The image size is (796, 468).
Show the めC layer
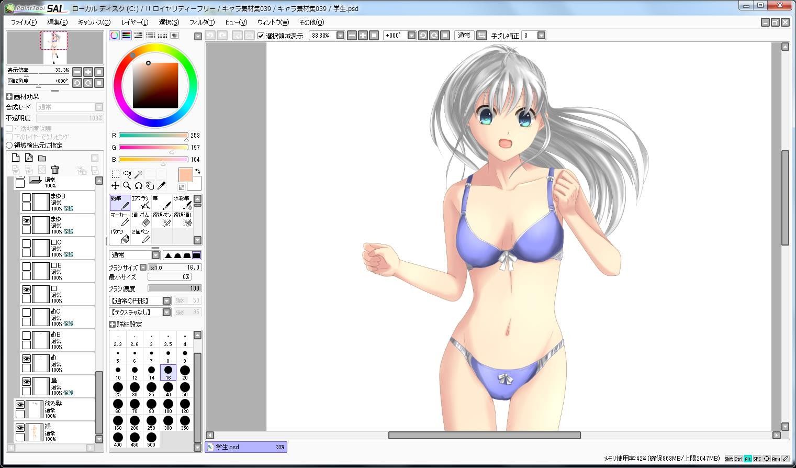point(26,313)
